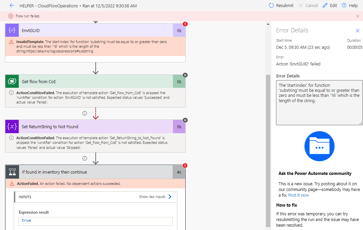Viewport: 363px width, 230px height.
Task: Collapse the EnvtGUID action card
Action: point(94,30)
